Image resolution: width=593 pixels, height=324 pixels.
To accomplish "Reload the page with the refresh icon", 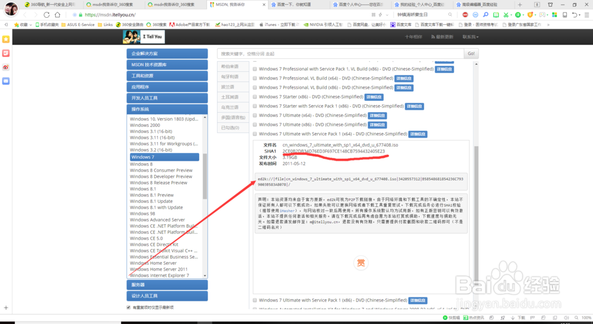I will point(46,15).
